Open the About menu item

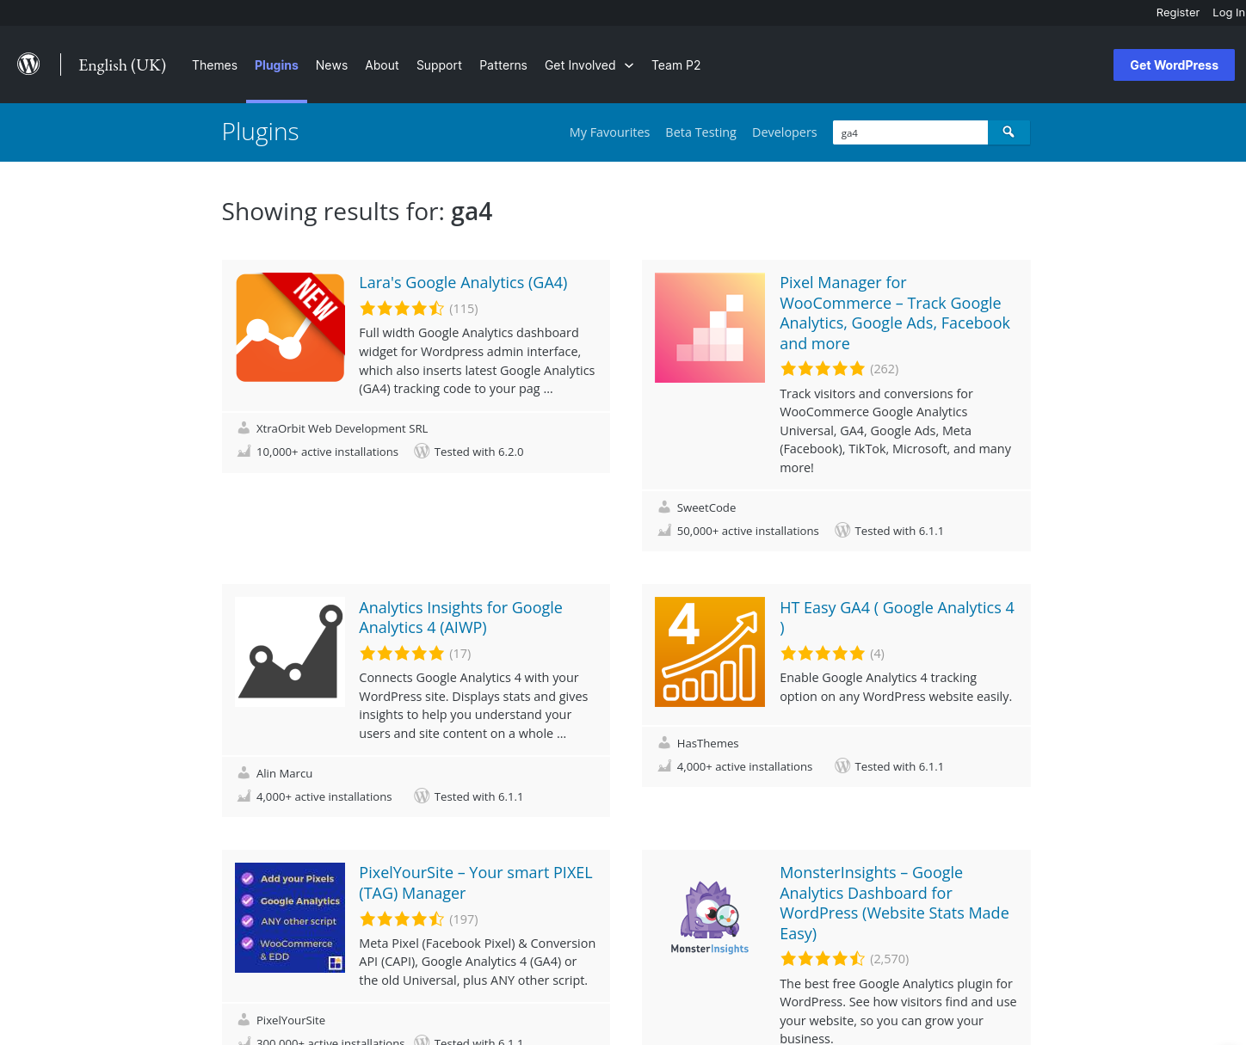[x=382, y=65]
